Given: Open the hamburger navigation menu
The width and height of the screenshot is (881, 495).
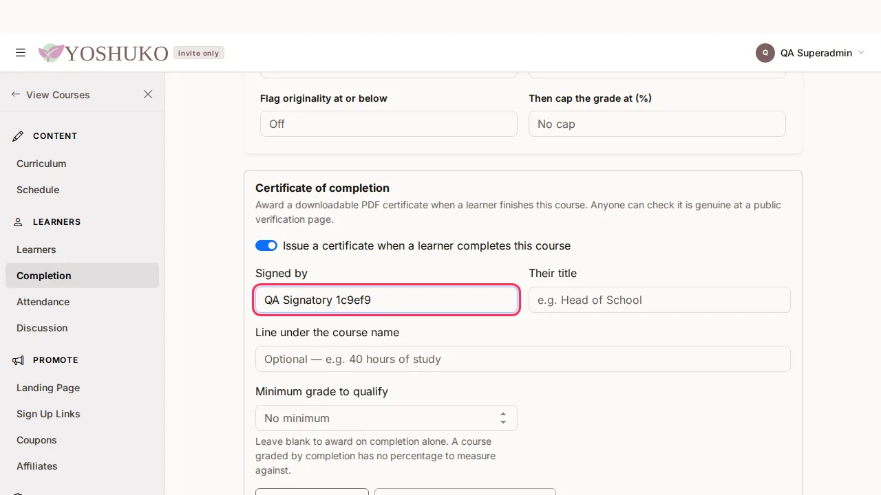Looking at the screenshot, I should (x=21, y=53).
